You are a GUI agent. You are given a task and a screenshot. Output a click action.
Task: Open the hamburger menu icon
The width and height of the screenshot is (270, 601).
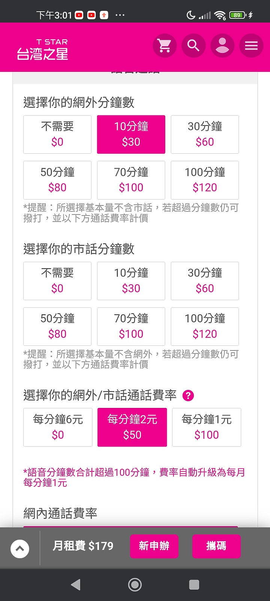(x=251, y=46)
